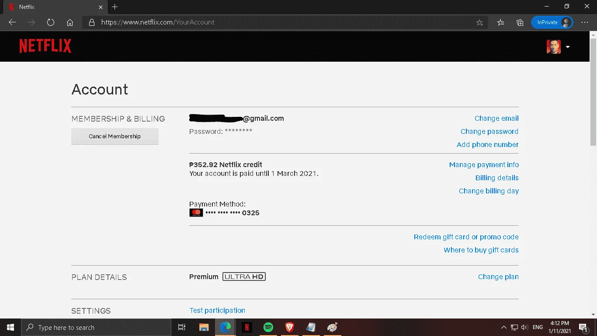Open network status tray icon
The image size is (597, 336).
click(514, 327)
